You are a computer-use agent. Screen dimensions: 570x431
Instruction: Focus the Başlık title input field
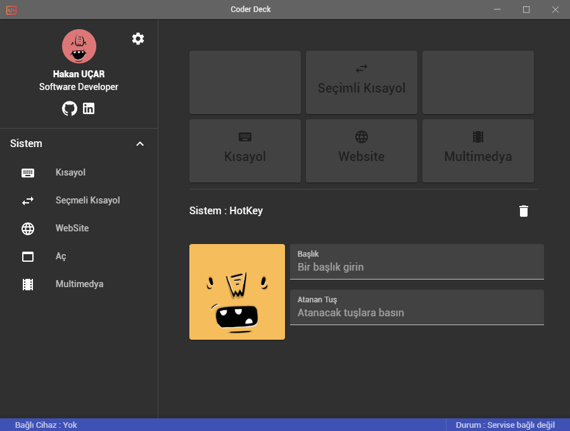(417, 262)
